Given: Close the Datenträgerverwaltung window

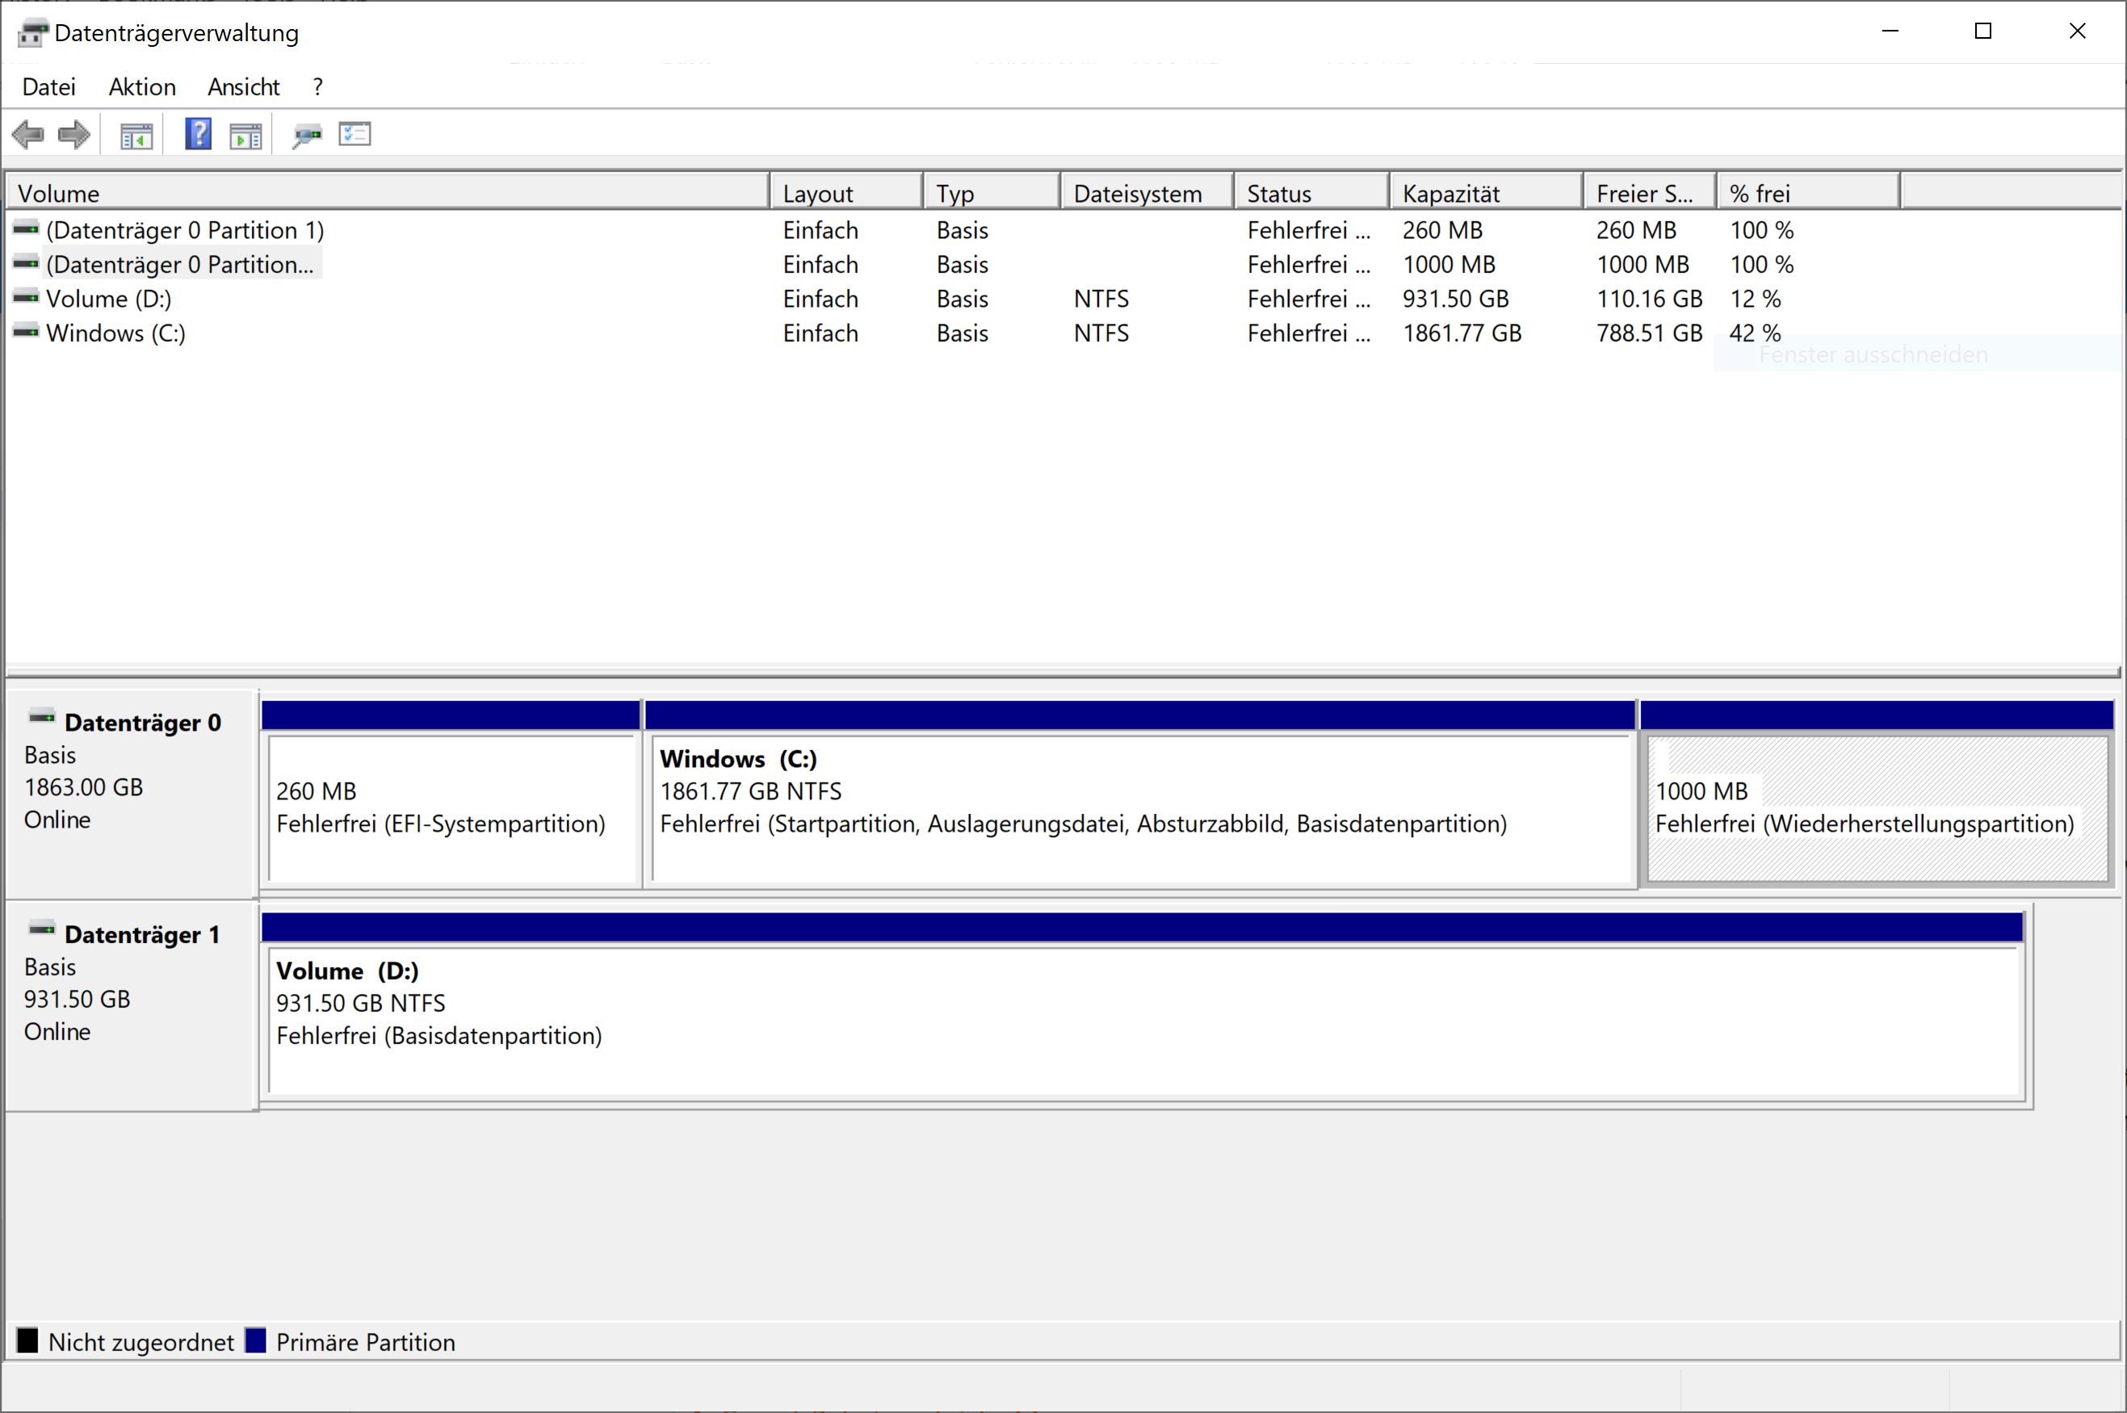Looking at the screenshot, I should click(x=2078, y=31).
